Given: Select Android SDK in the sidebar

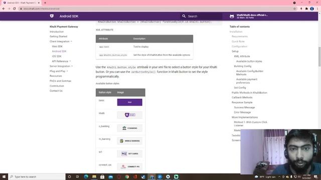Looking at the screenshot, I should point(59,51).
